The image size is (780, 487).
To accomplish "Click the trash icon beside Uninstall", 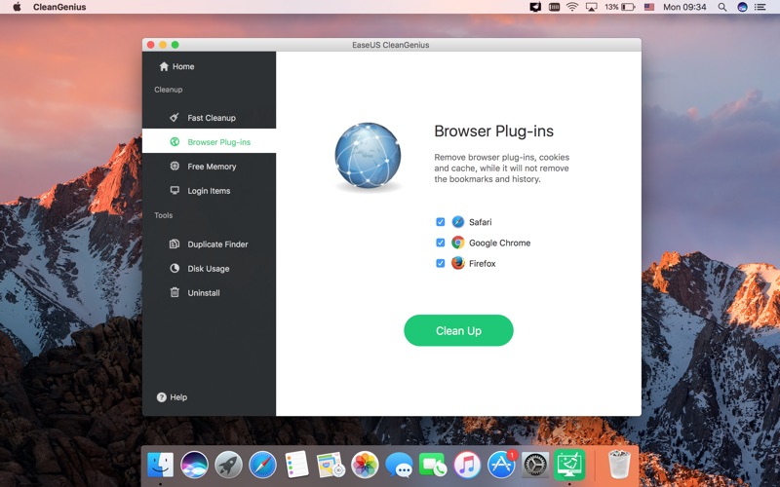I will click(x=175, y=292).
